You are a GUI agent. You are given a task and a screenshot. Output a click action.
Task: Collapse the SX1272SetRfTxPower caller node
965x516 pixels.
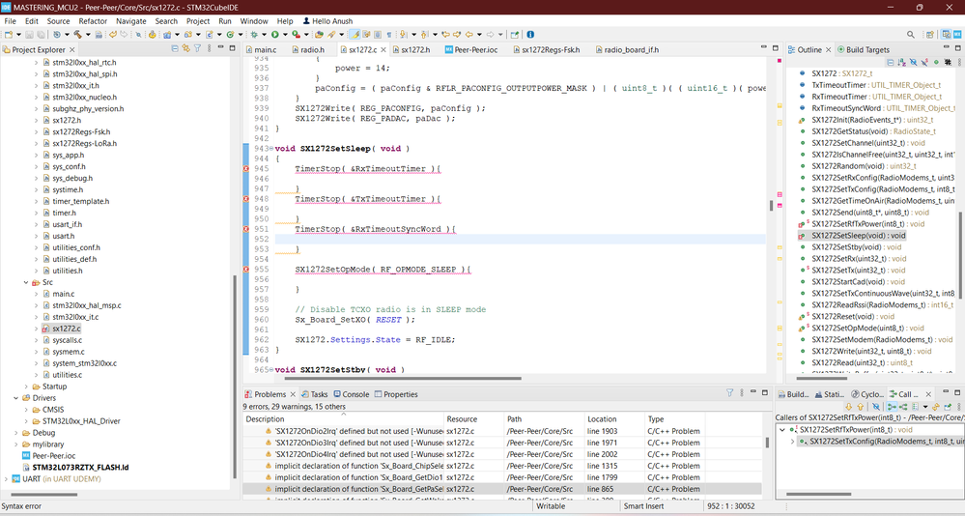point(782,430)
